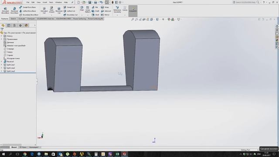Viewport: 279px width, 157px height.
Task: Expand the Split Line2 feature
Action: point(2,68)
